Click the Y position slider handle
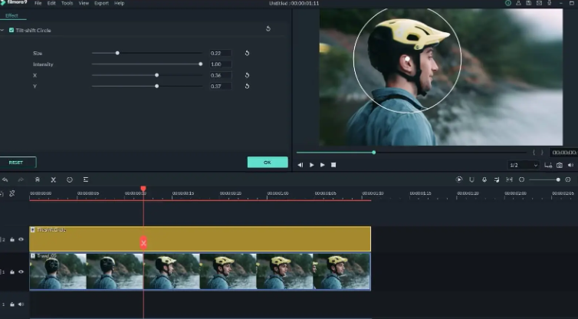 point(156,87)
